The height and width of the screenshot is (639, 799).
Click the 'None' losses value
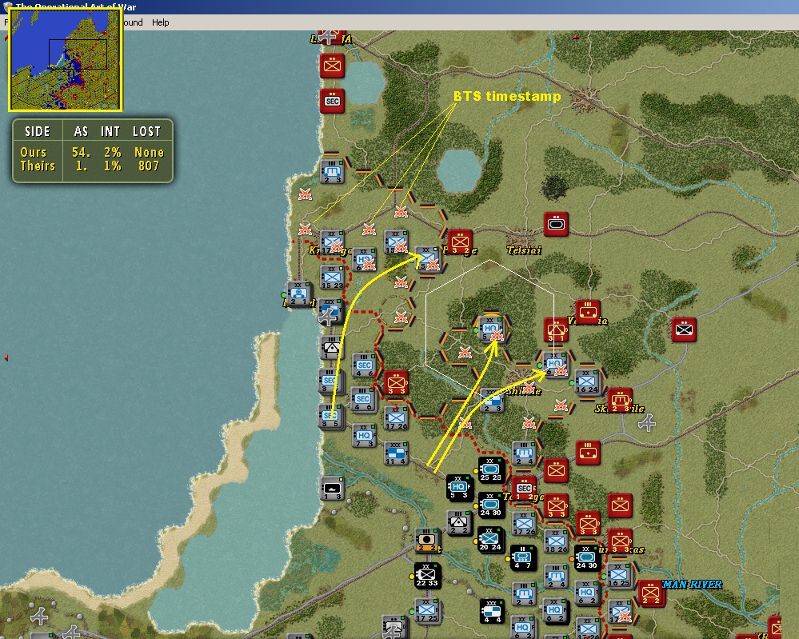(x=149, y=153)
